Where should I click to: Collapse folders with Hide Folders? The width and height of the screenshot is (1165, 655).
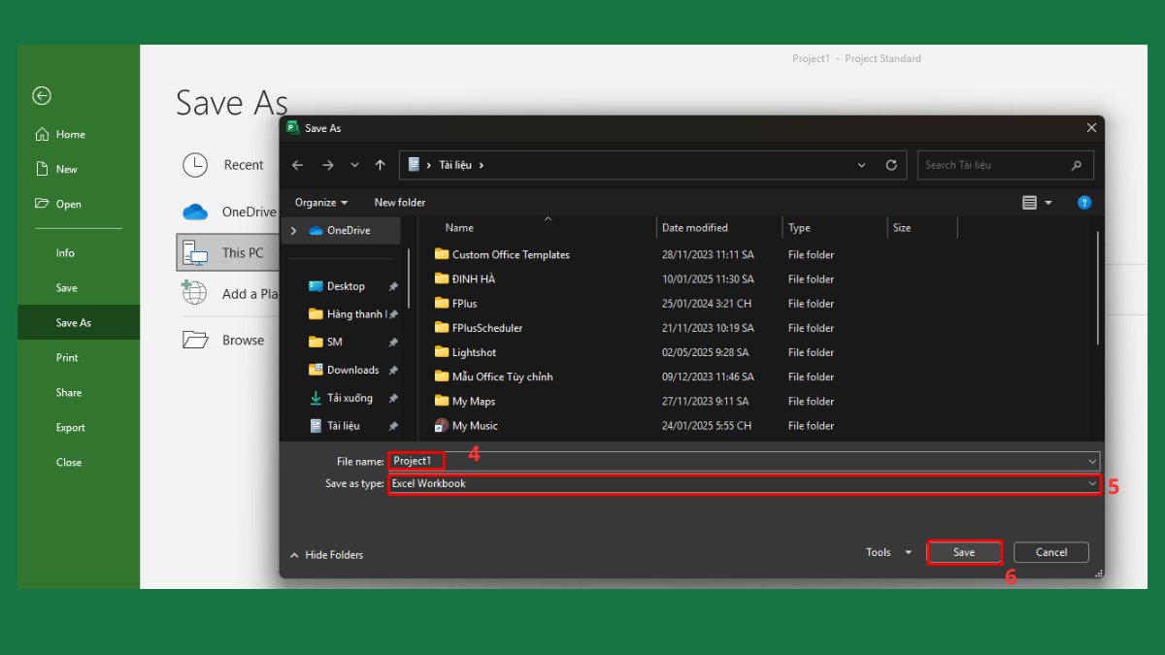tap(327, 555)
